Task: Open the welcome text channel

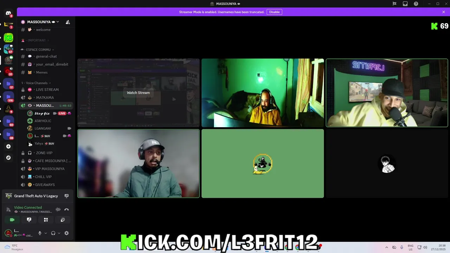Action: coord(46,30)
